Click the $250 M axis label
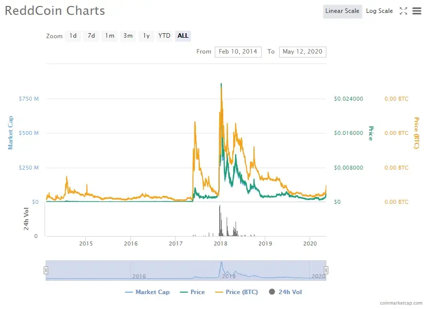Viewport: 428px width, 309px height. 29,168
